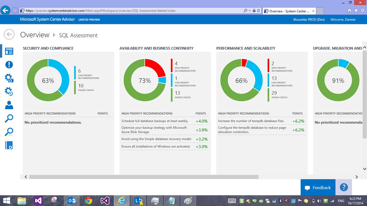Open the Alerts exclamation icon in sidebar
This screenshot has height=206, width=367.
(x=9, y=65)
